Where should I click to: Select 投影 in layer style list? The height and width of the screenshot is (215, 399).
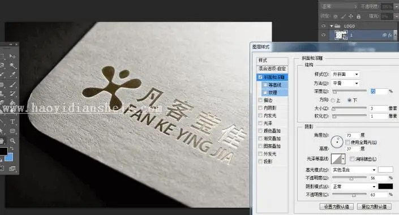268,162
